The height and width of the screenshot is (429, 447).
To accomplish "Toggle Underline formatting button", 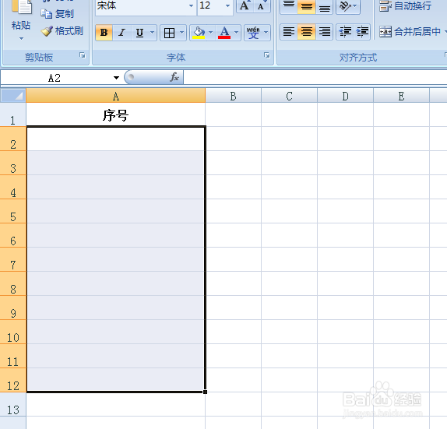I will 139,33.
